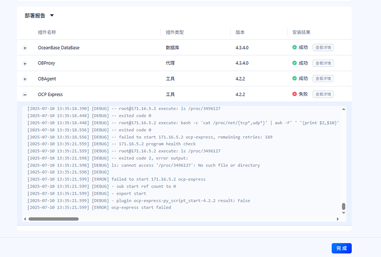This screenshot has width=381, height=257.
Task: Click the 组件类型 column header
Action: [174, 33]
